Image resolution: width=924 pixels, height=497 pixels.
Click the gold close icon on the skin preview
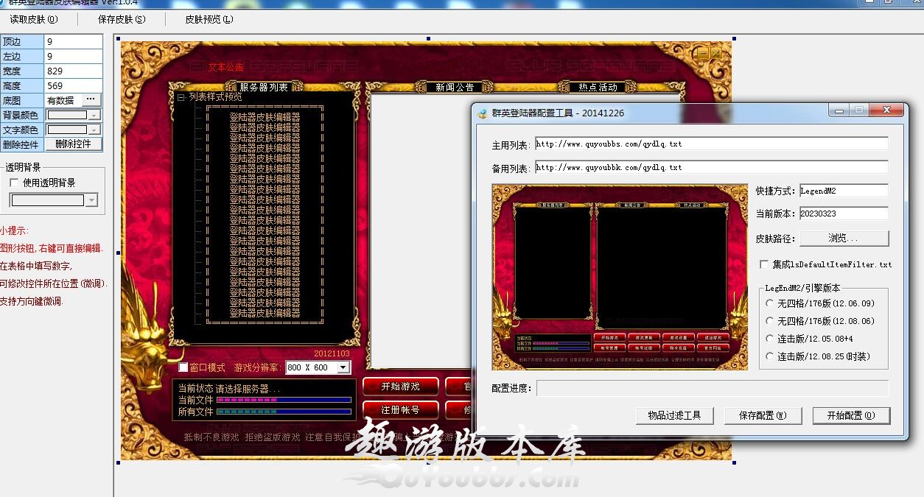(x=715, y=53)
